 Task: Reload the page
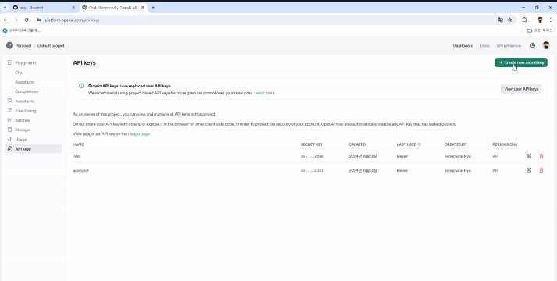(27, 20)
